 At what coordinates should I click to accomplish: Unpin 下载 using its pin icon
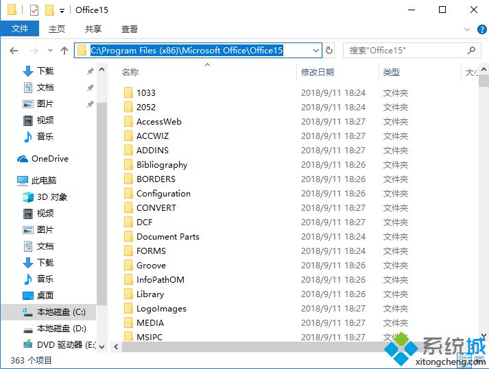coord(90,71)
